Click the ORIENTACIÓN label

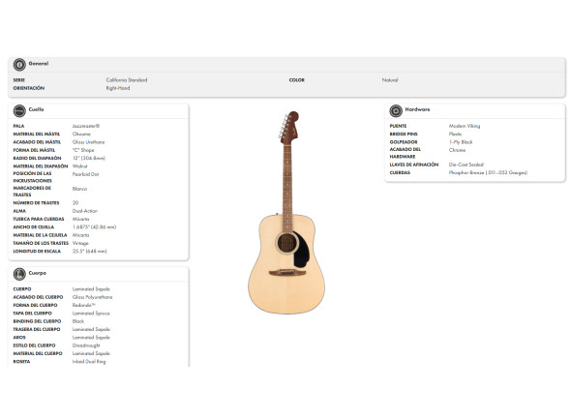click(x=29, y=88)
